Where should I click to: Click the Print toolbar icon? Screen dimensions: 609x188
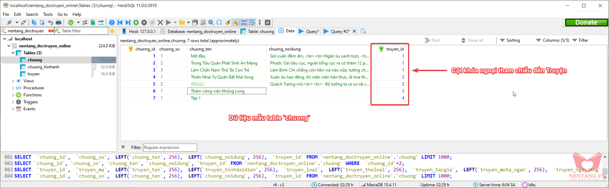coord(58,22)
